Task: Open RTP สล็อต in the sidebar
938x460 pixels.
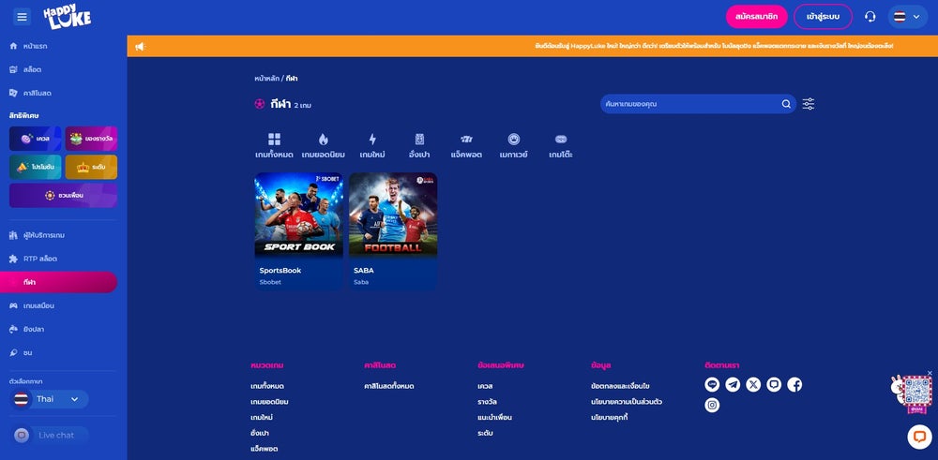Action: [x=40, y=259]
